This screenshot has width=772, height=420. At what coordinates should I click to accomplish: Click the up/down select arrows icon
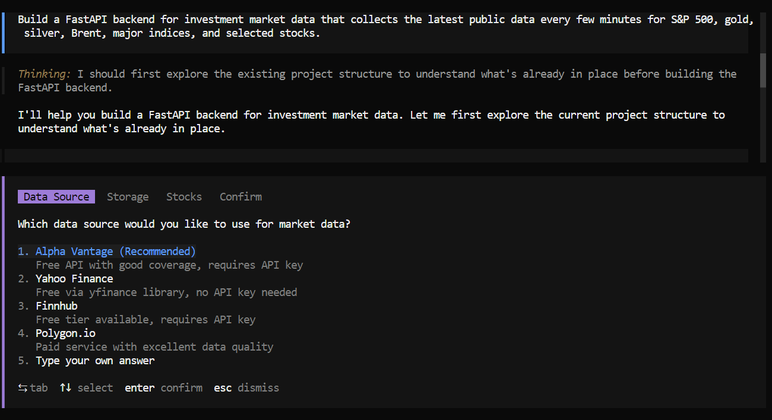(x=65, y=387)
